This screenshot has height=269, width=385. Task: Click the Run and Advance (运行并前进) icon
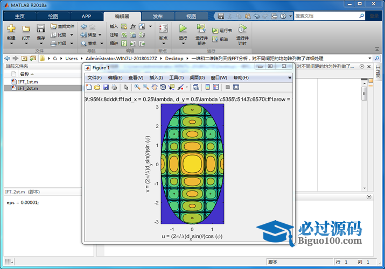(x=201, y=28)
